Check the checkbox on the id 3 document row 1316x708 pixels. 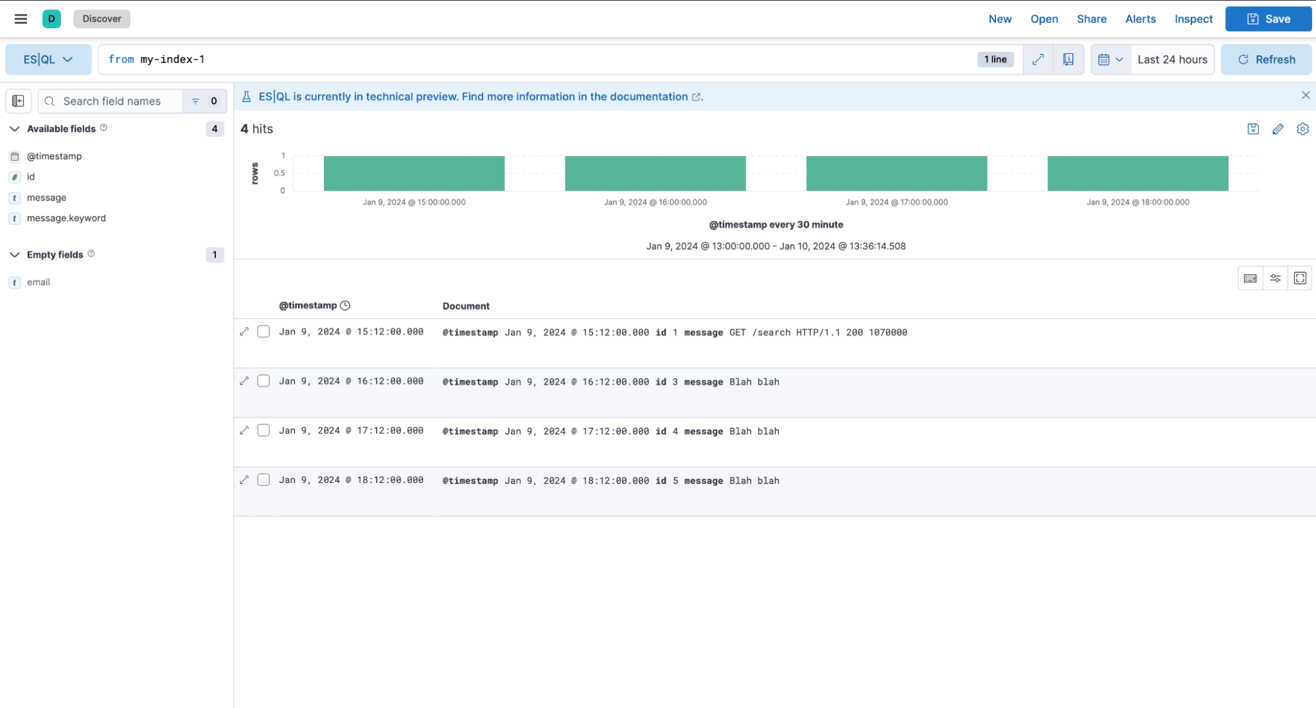pos(263,380)
